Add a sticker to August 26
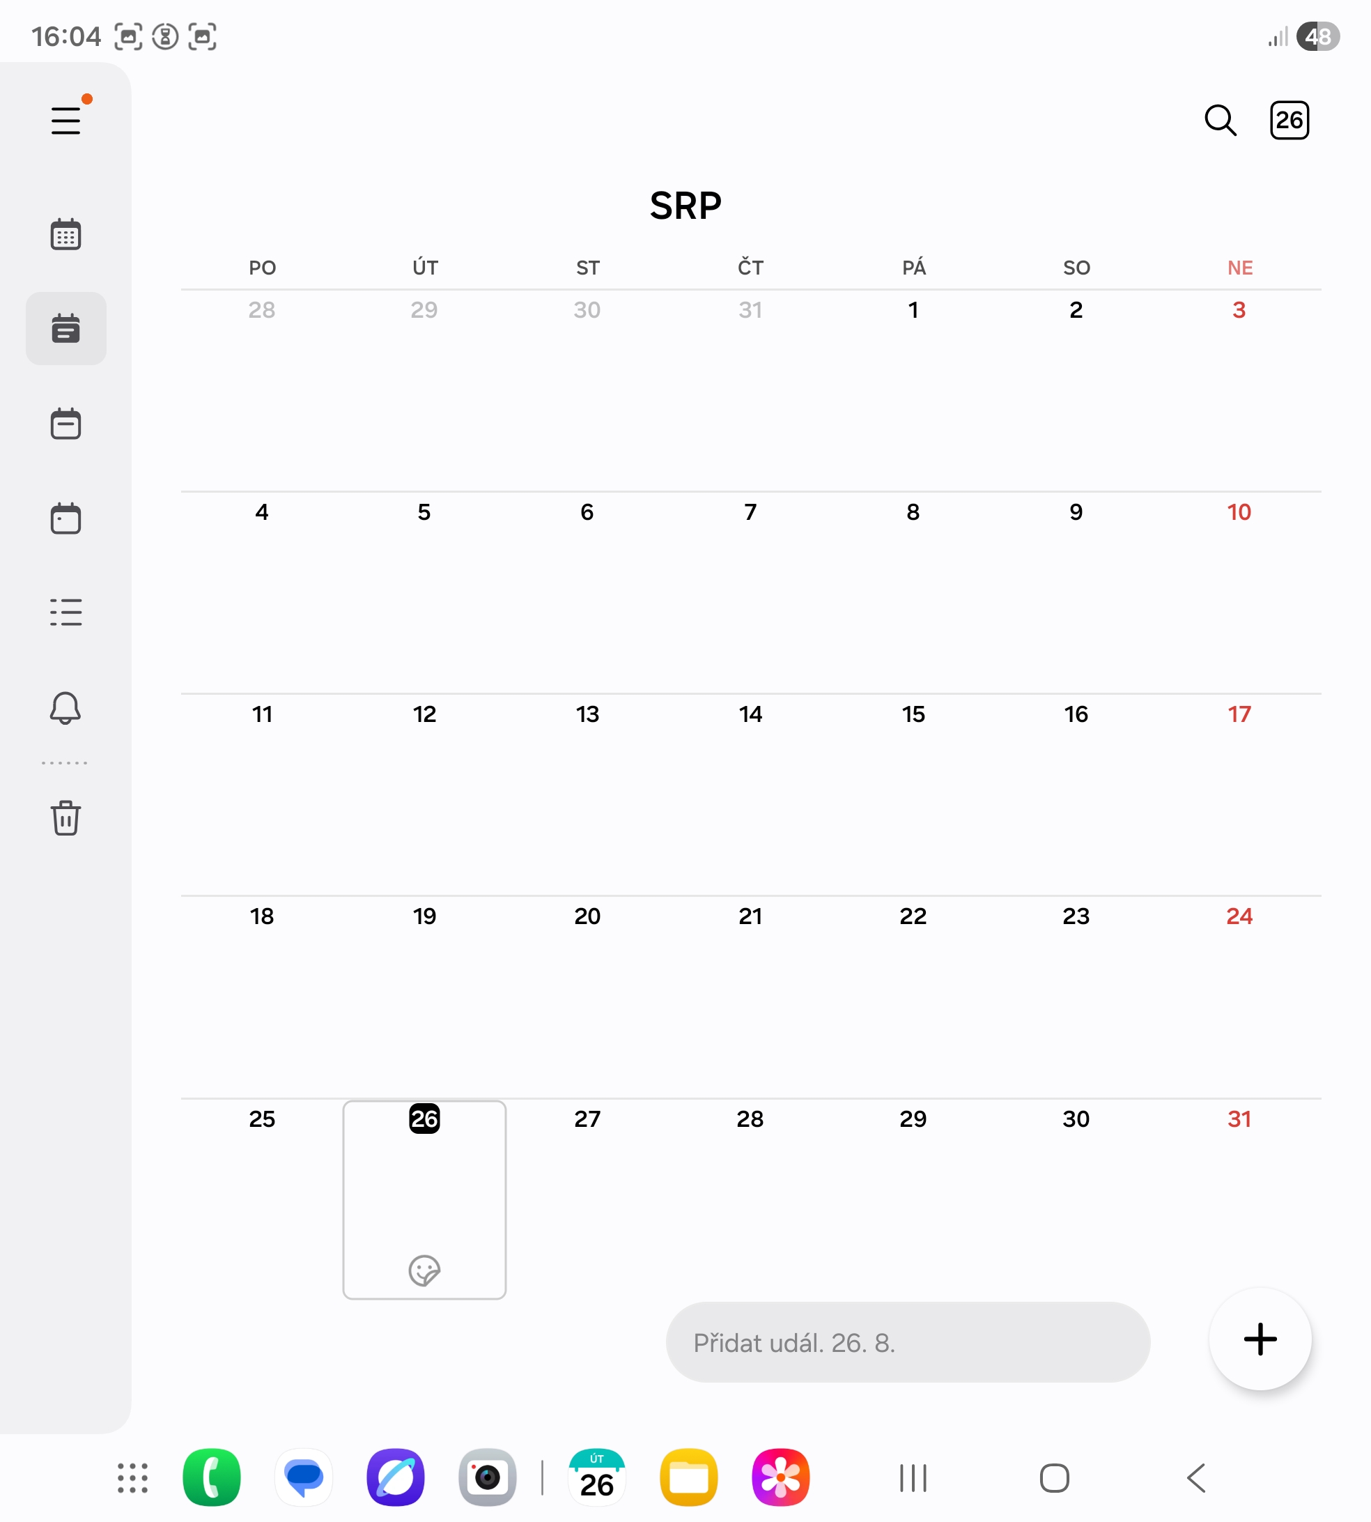The width and height of the screenshot is (1371, 1522). coord(424,1270)
